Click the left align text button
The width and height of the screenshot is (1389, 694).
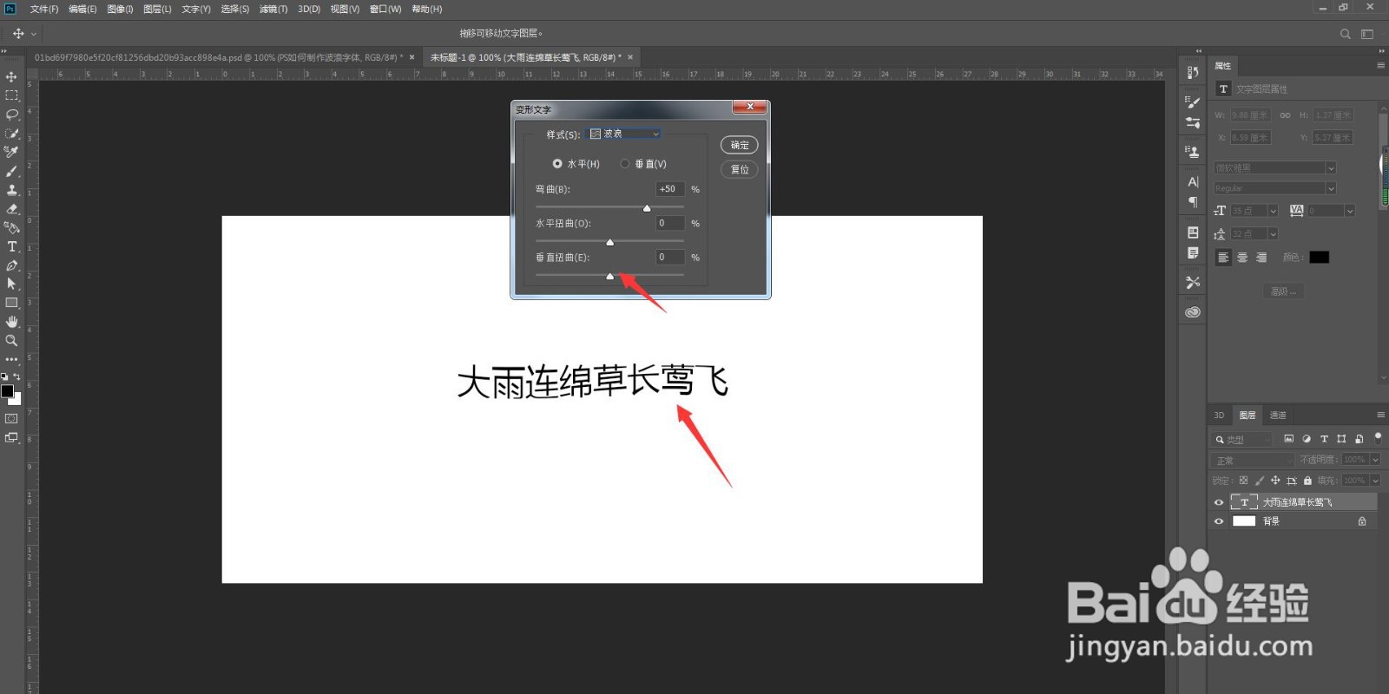1223,258
